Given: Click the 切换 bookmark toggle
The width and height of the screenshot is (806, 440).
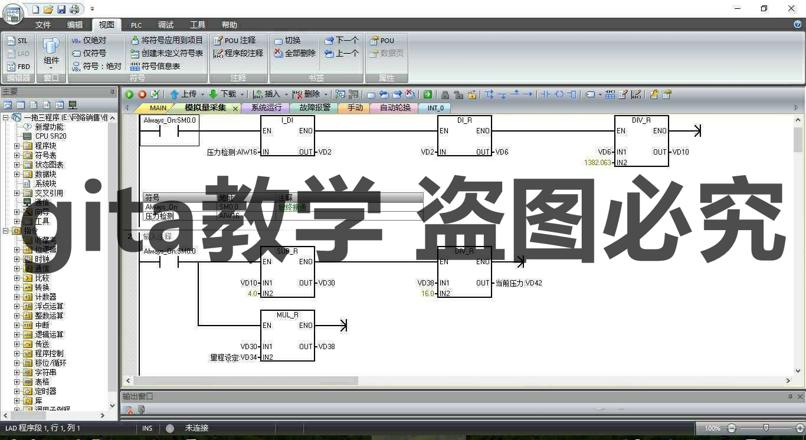Looking at the screenshot, I should point(287,40).
